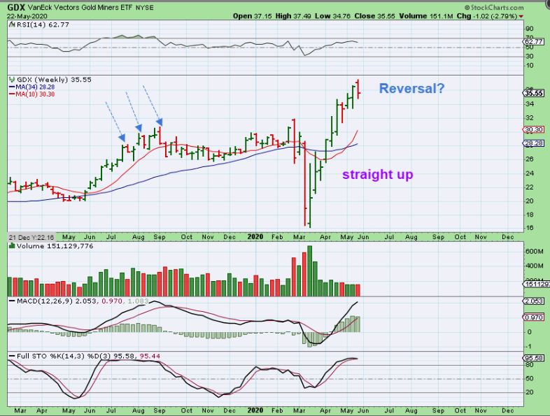Click the 30.30 moving average axis tag
The image size is (550, 416).
click(x=534, y=129)
